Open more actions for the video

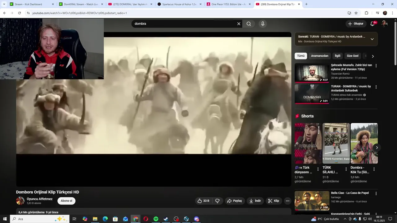(288, 201)
